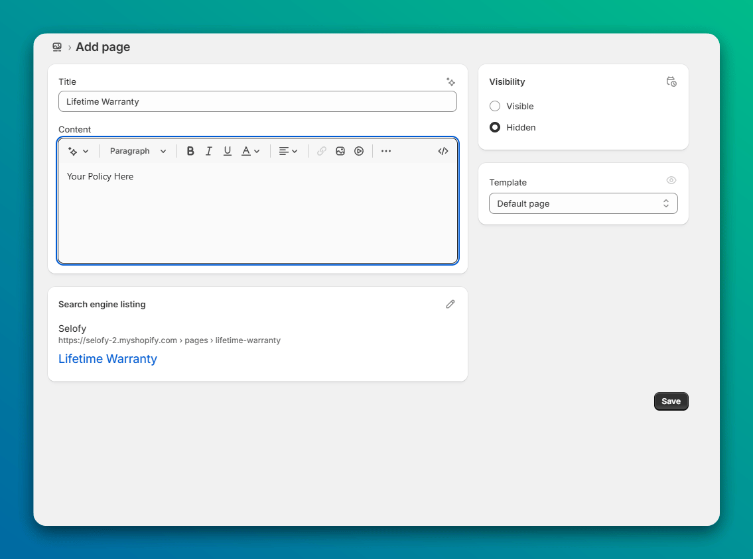753x559 pixels.
Task: Toggle bold formatting in the editor
Action: [190, 151]
